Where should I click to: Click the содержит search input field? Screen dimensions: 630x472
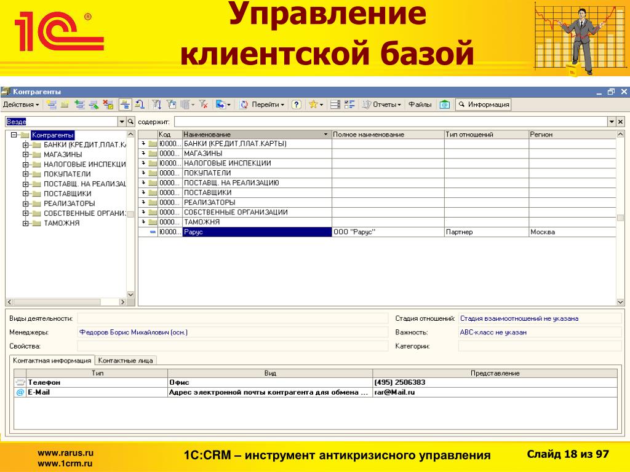coord(391,122)
